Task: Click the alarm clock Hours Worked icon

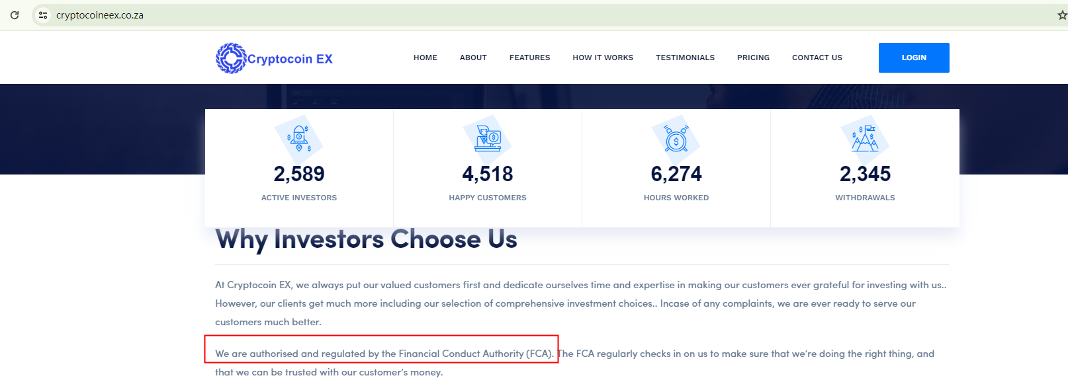Action: pos(676,139)
